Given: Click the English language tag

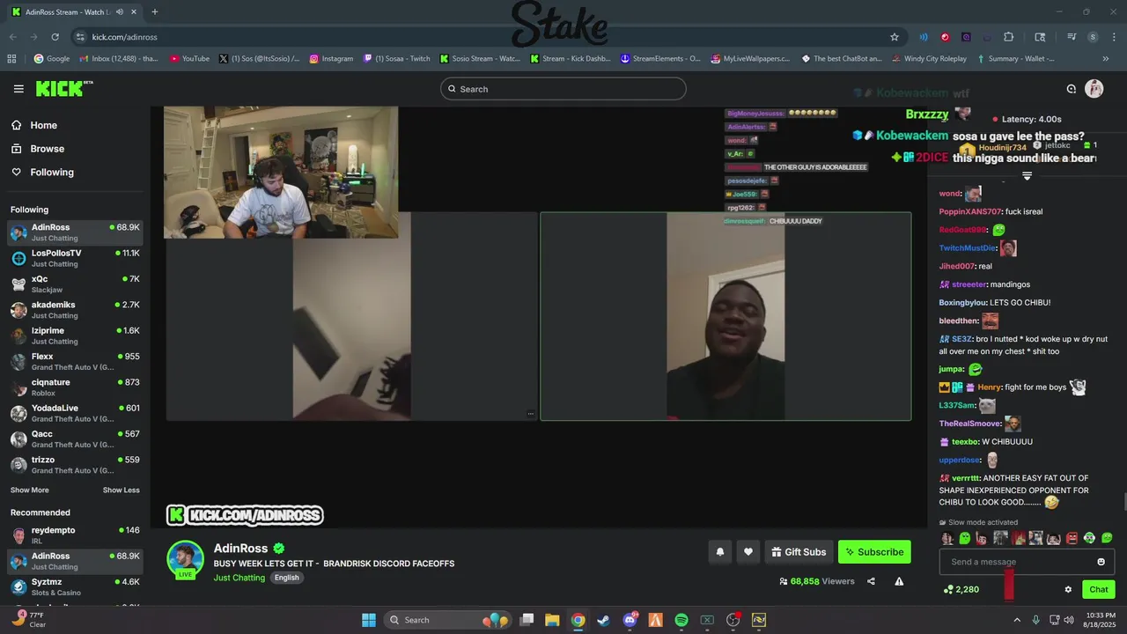Looking at the screenshot, I should 286,578.
